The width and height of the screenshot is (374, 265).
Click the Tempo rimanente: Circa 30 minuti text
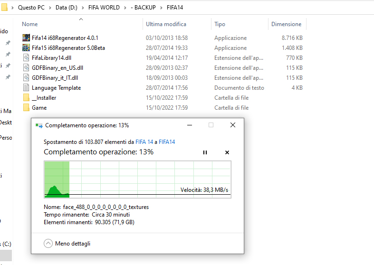coord(86,215)
